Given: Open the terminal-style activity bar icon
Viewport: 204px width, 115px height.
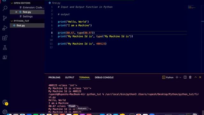Looking at the screenshot, I should 5,57.
